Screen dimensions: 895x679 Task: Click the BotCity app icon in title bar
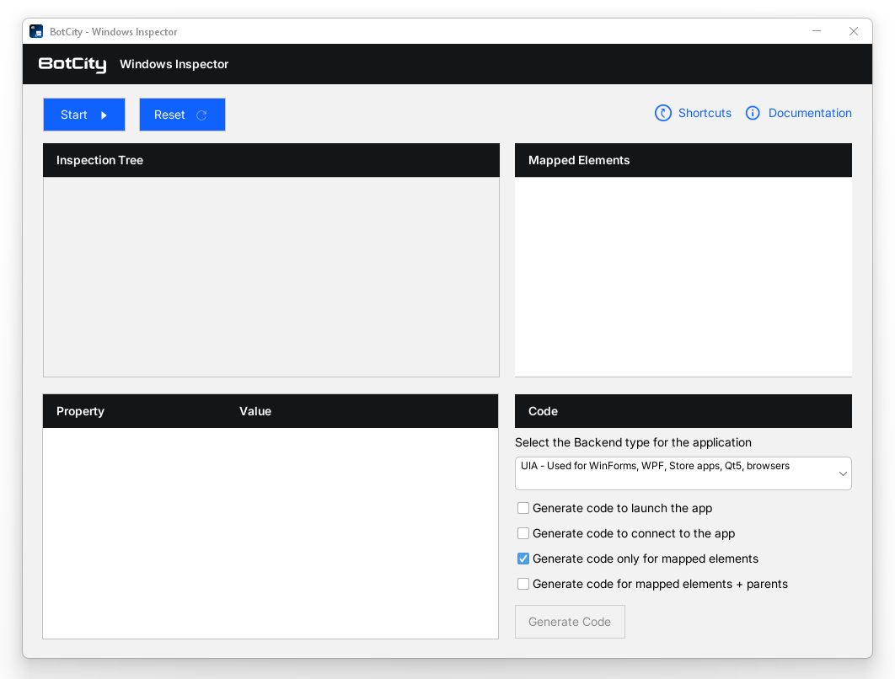point(36,32)
